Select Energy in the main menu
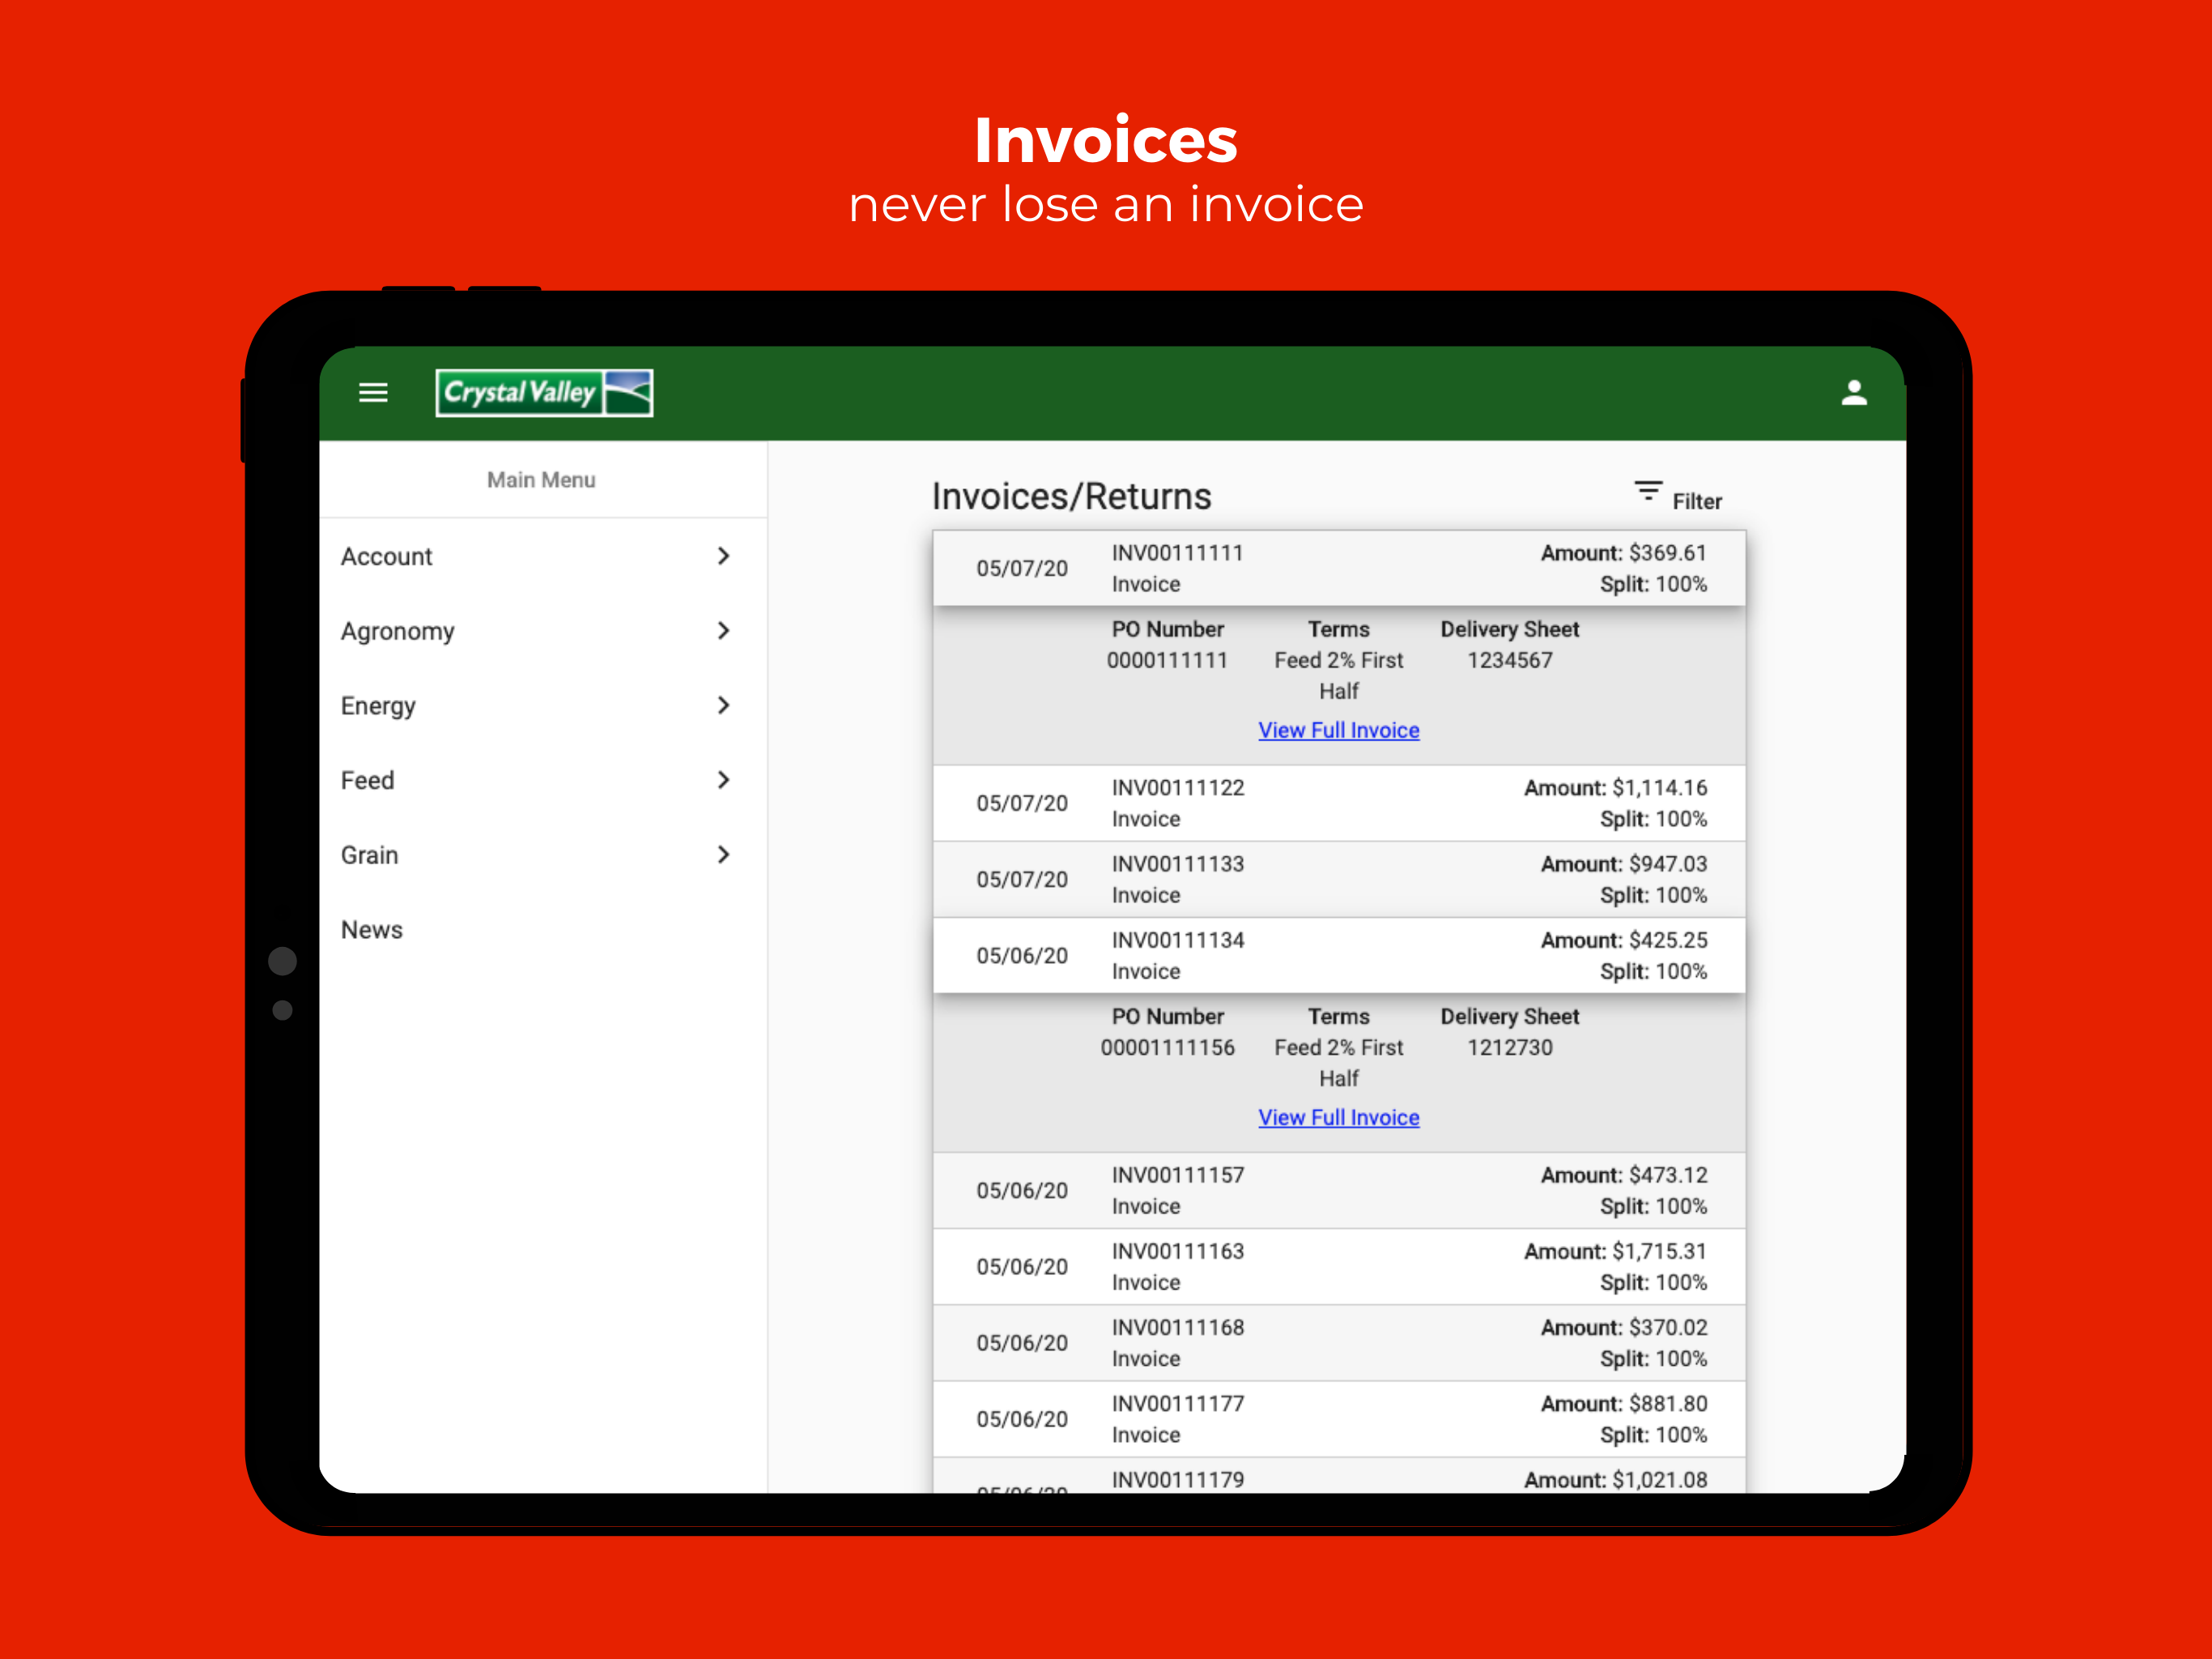The height and width of the screenshot is (1659, 2212). point(543,706)
